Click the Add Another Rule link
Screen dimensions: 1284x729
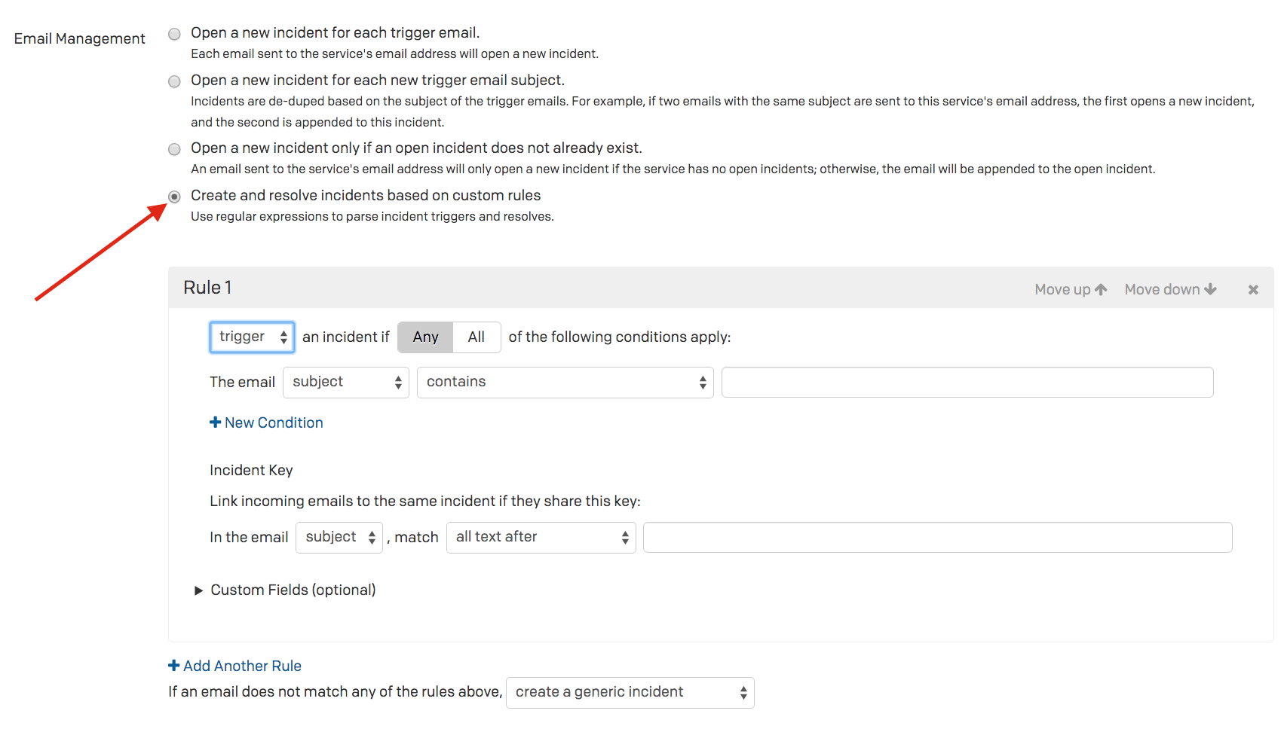tap(242, 666)
